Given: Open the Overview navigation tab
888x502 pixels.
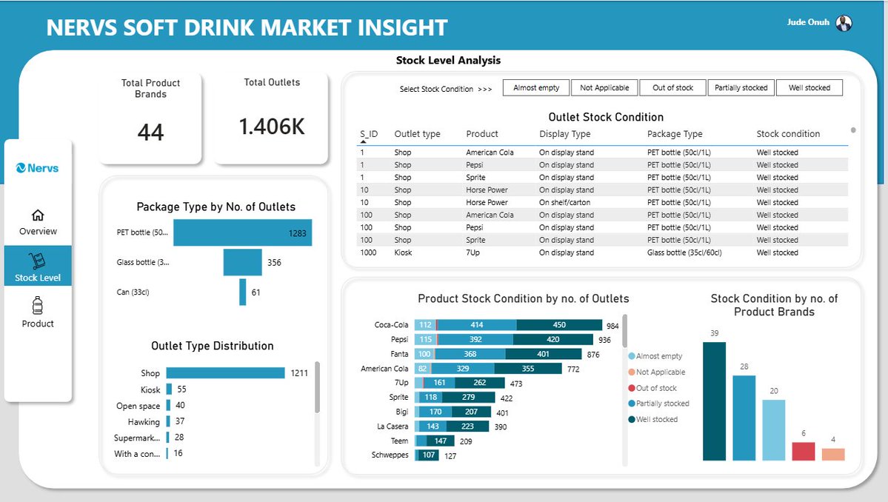Looking at the screenshot, I should tap(37, 231).
